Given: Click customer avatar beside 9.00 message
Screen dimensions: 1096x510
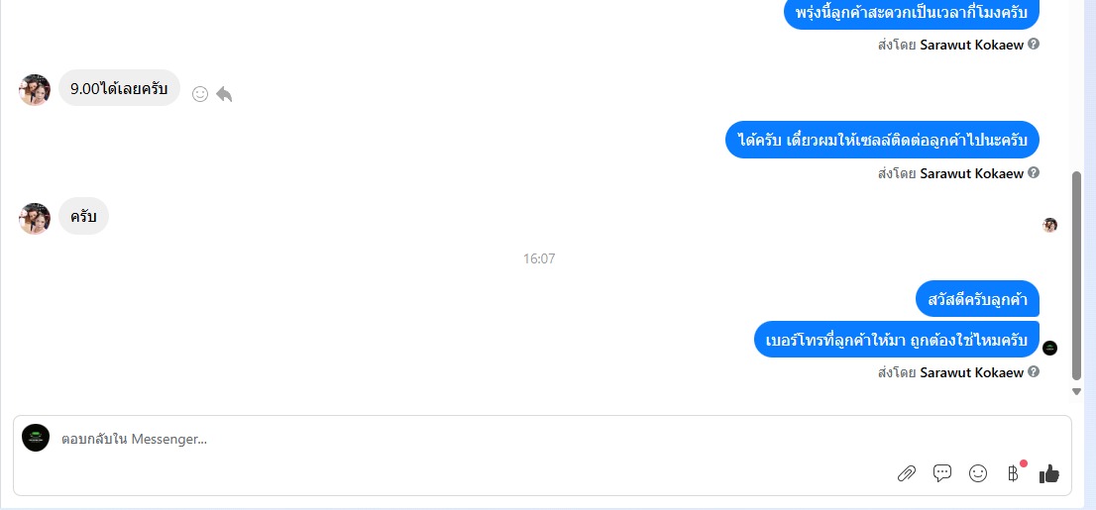Looking at the screenshot, I should pos(35,89).
